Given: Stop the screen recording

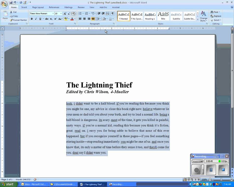Looking at the screenshot, I should click(223, 170).
